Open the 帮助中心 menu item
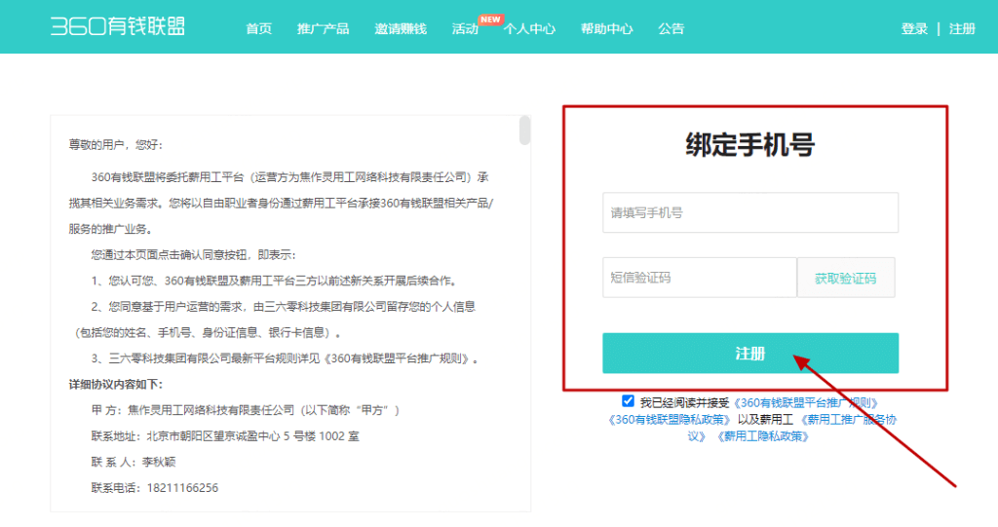 (606, 28)
